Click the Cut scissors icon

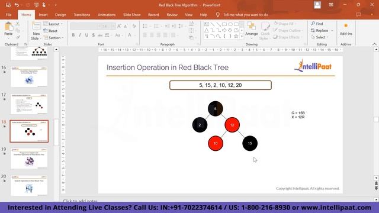pos(18,24)
